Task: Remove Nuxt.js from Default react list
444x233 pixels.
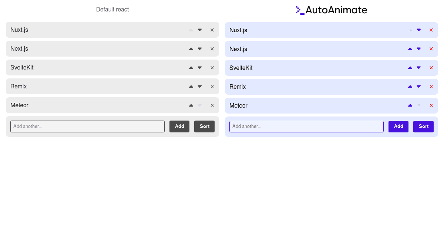Action: click(212, 30)
